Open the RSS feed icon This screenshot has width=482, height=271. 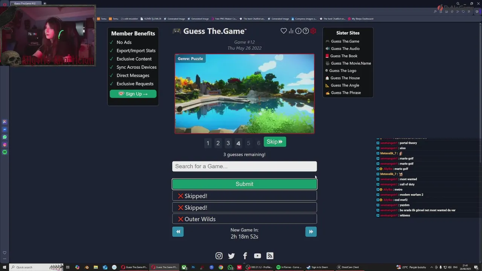click(270, 256)
